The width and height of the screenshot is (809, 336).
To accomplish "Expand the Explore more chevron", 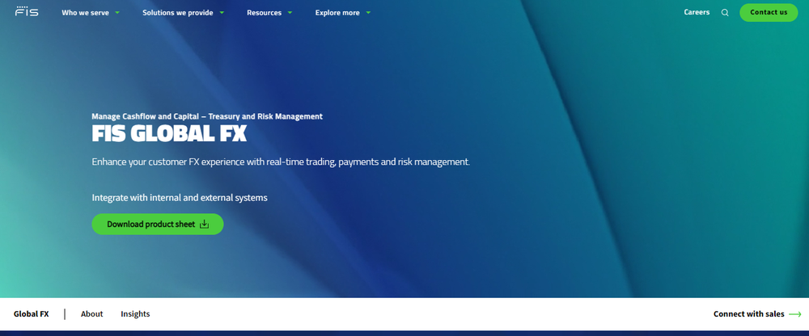I will point(368,13).
